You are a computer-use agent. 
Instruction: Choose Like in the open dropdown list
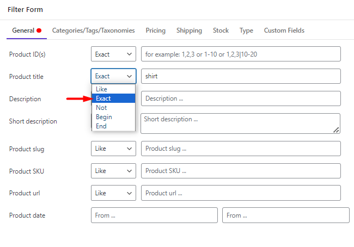tap(114, 89)
